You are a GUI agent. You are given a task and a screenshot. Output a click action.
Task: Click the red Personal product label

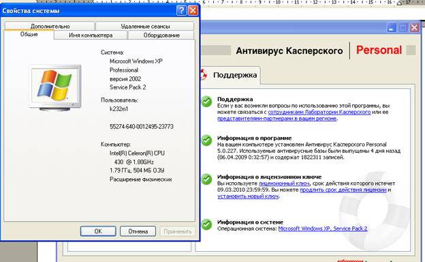[x=379, y=50]
